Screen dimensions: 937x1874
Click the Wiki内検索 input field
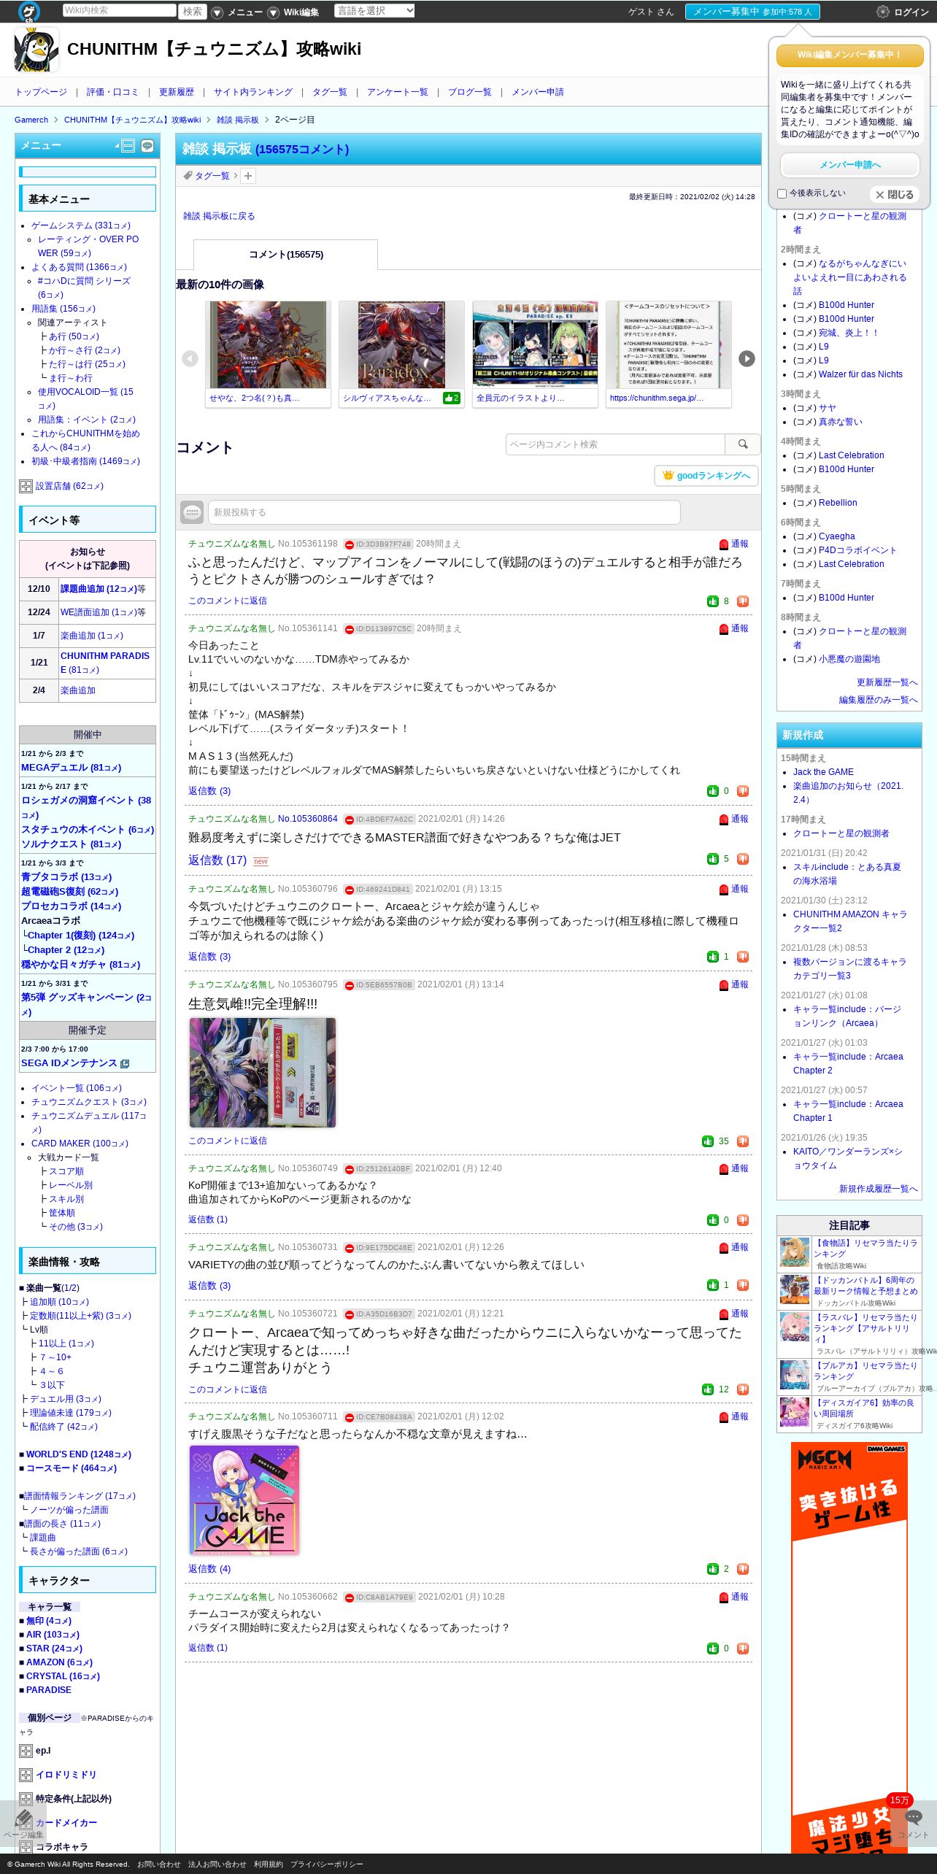tap(119, 10)
